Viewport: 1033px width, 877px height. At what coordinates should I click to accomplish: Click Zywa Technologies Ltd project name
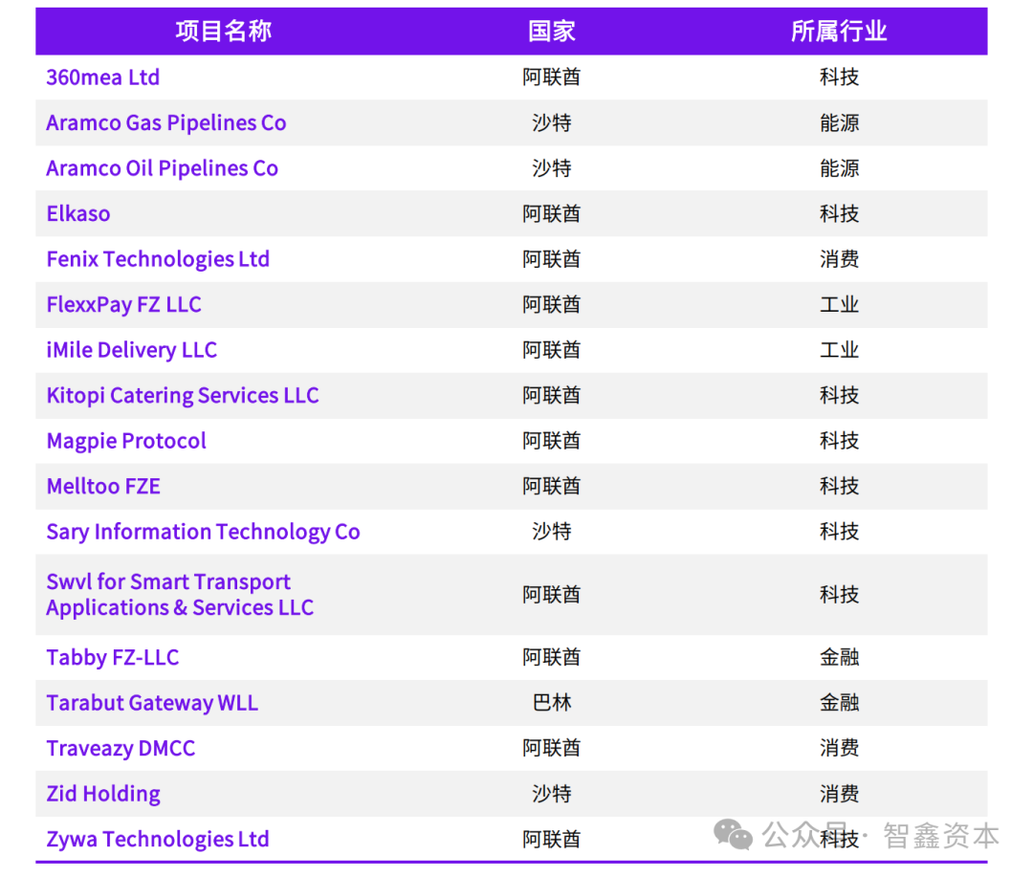click(x=158, y=840)
